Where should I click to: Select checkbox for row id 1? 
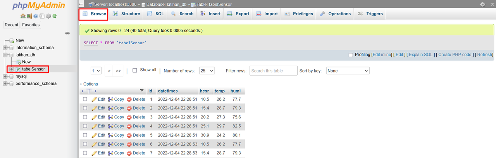[x=85, y=99]
